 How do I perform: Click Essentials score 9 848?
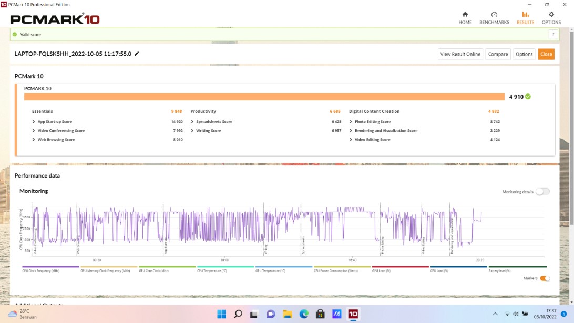pos(177,111)
